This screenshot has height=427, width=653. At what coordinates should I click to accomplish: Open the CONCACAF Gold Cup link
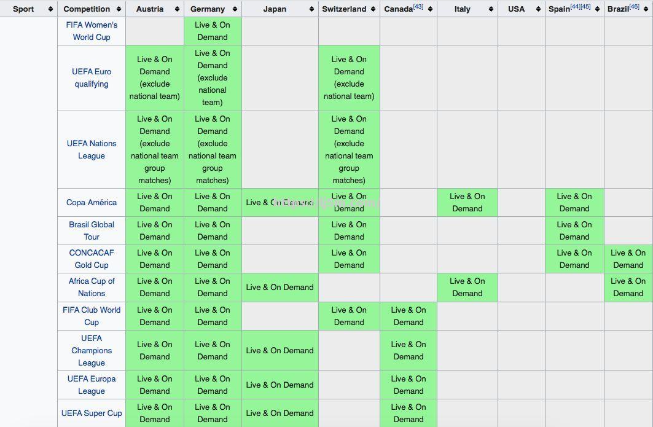(92, 259)
